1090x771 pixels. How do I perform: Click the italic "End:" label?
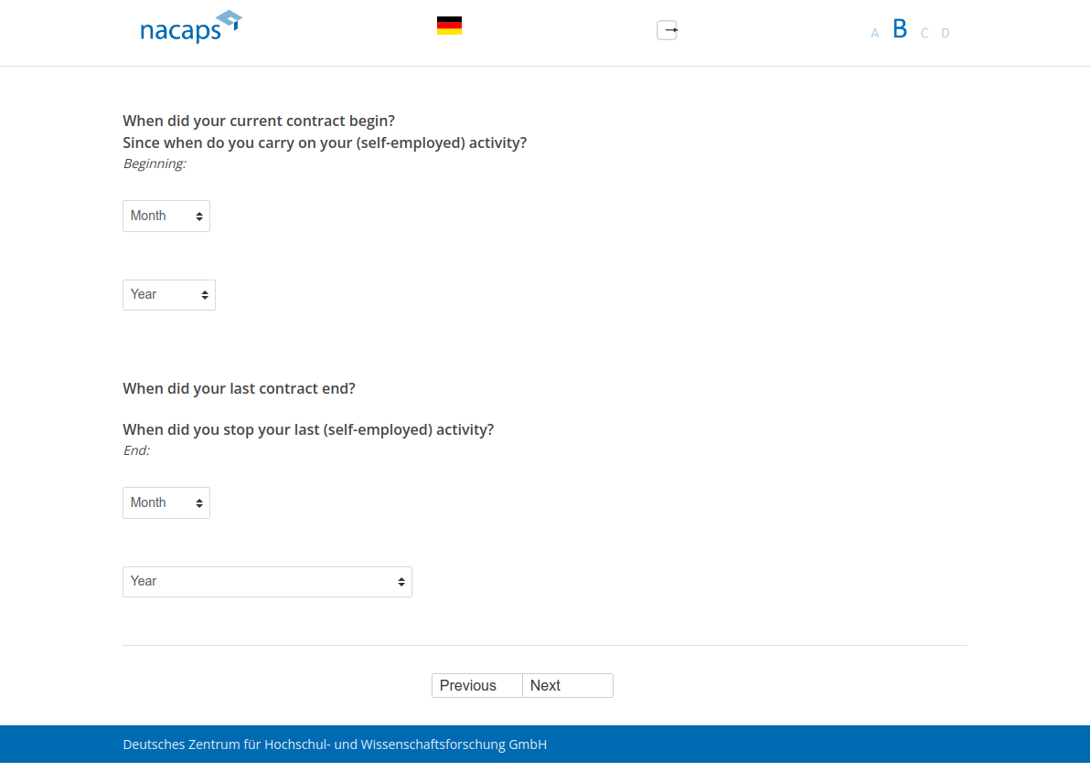click(136, 451)
